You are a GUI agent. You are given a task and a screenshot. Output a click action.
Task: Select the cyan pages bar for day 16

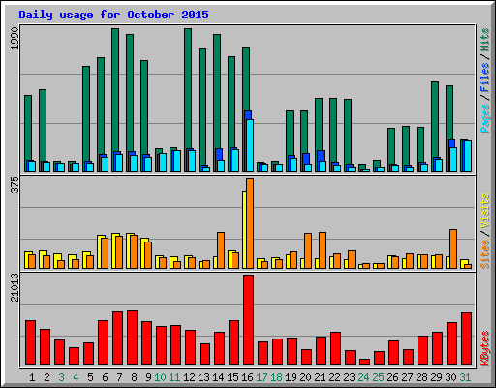point(250,145)
